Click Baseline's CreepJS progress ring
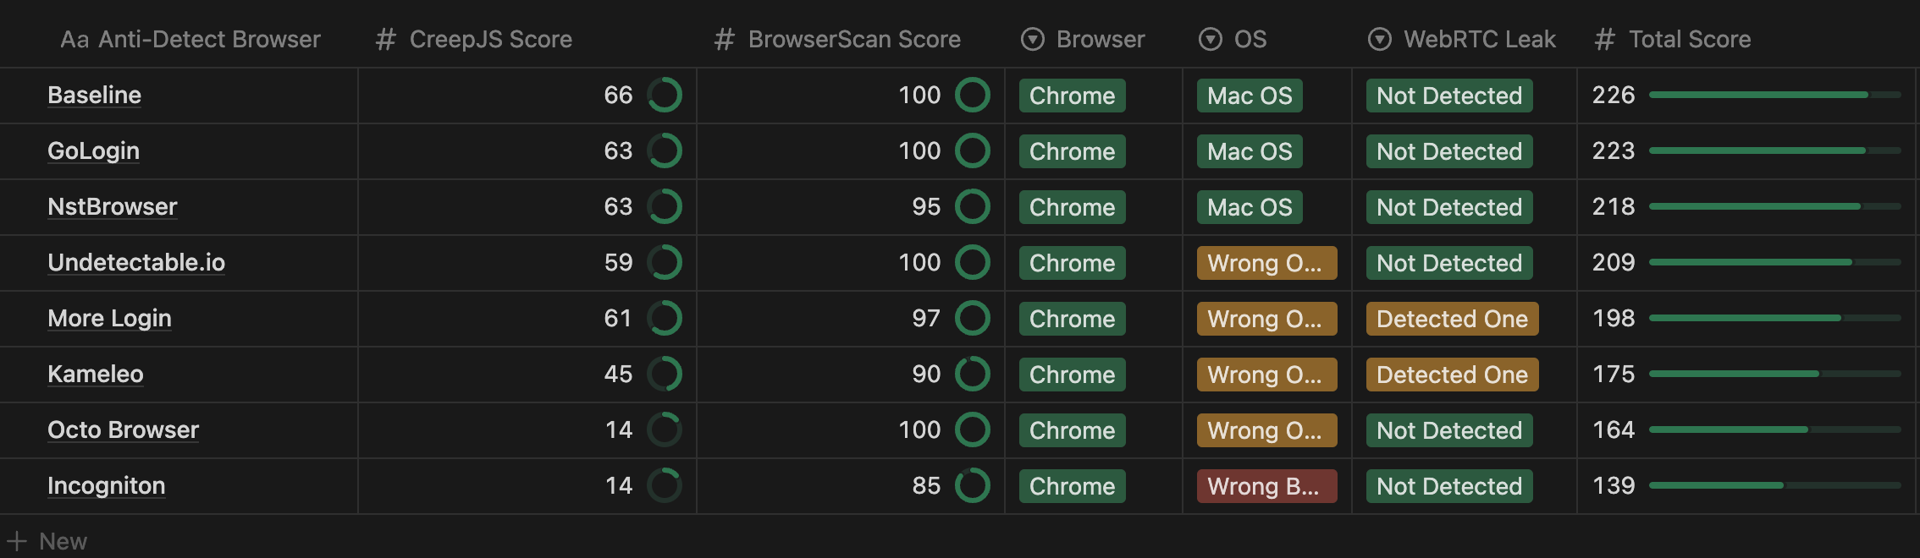1920x558 pixels. click(x=665, y=95)
